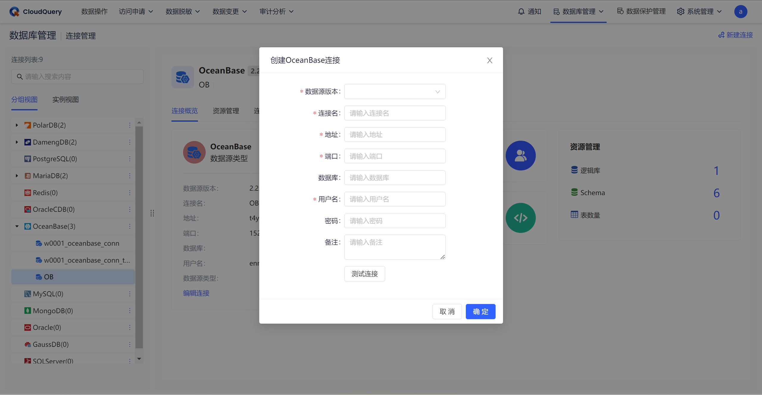
Task: Expand the DamengDB tree group
Action: tap(17, 142)
